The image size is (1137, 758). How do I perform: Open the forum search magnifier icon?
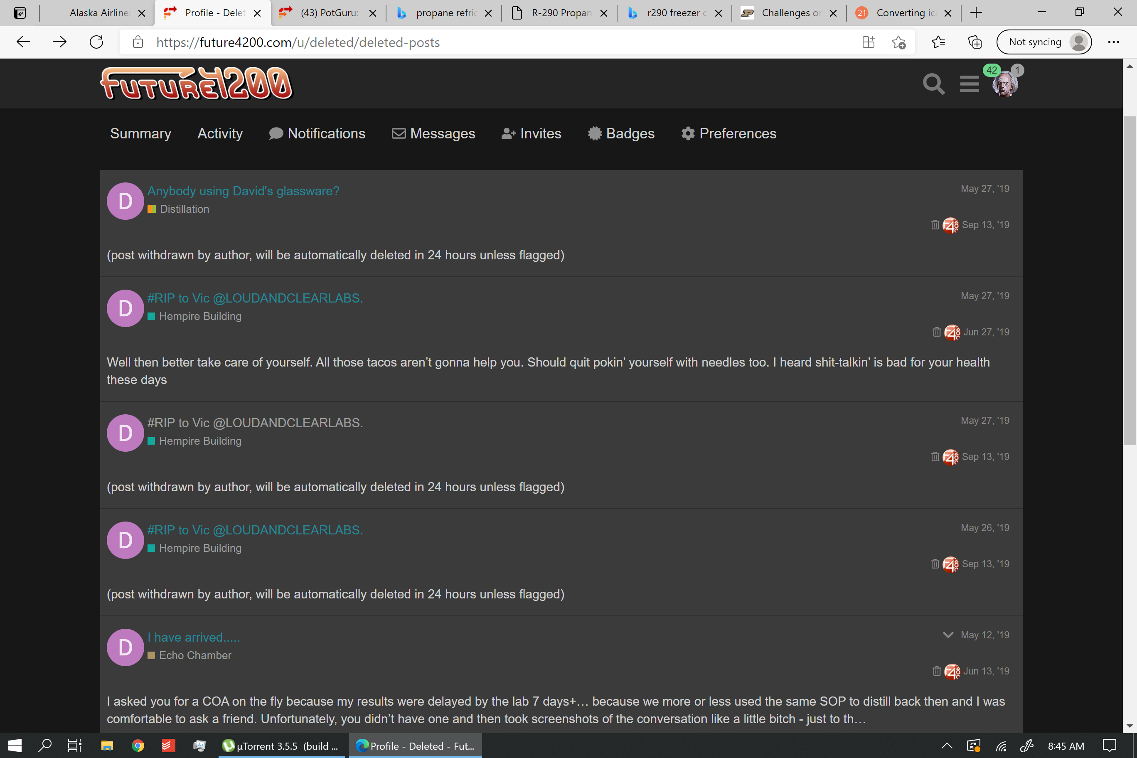pos(933,84)
